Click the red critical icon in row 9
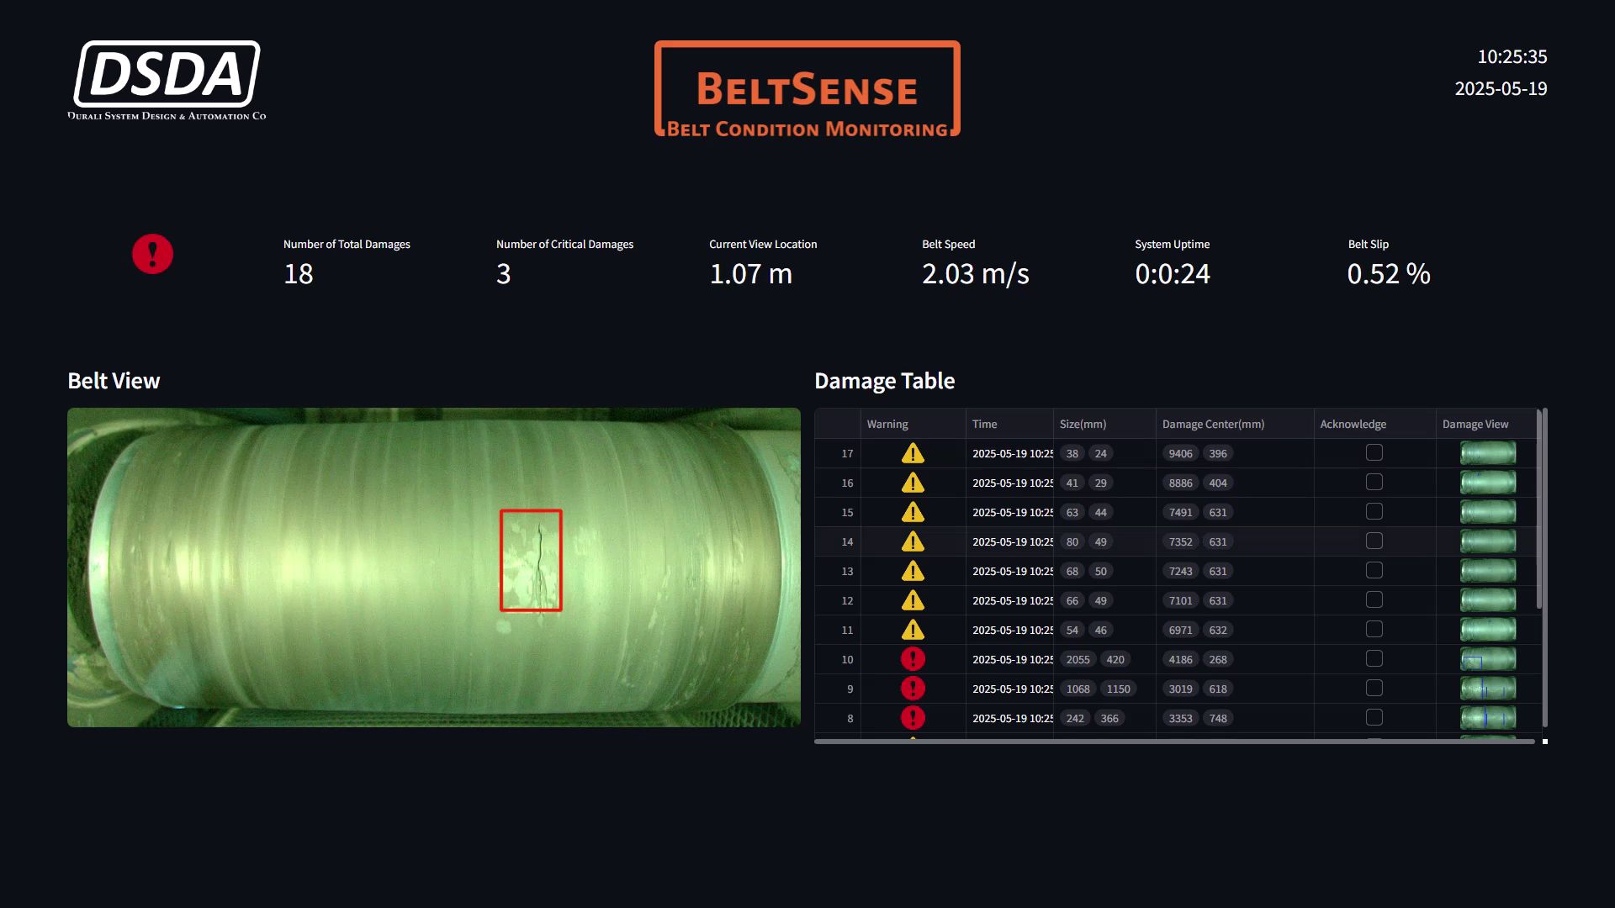 [913, 689]
